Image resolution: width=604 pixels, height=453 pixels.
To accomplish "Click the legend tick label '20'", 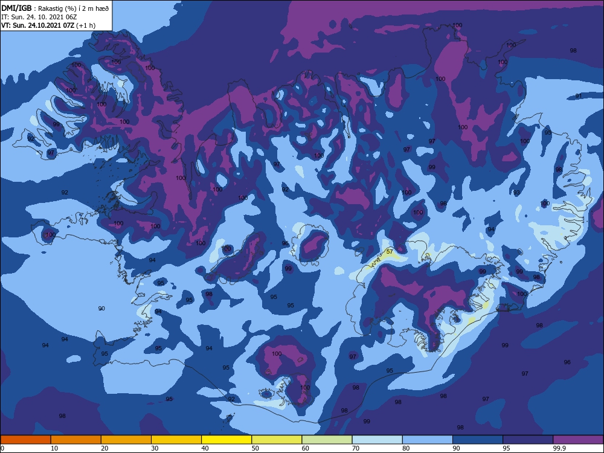I will 104,448.
